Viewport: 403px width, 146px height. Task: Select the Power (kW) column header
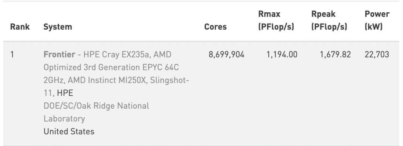click(377, 20)
